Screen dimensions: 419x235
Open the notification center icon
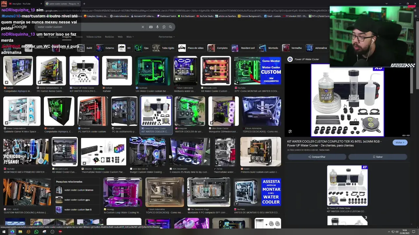[x=414, y=232]
